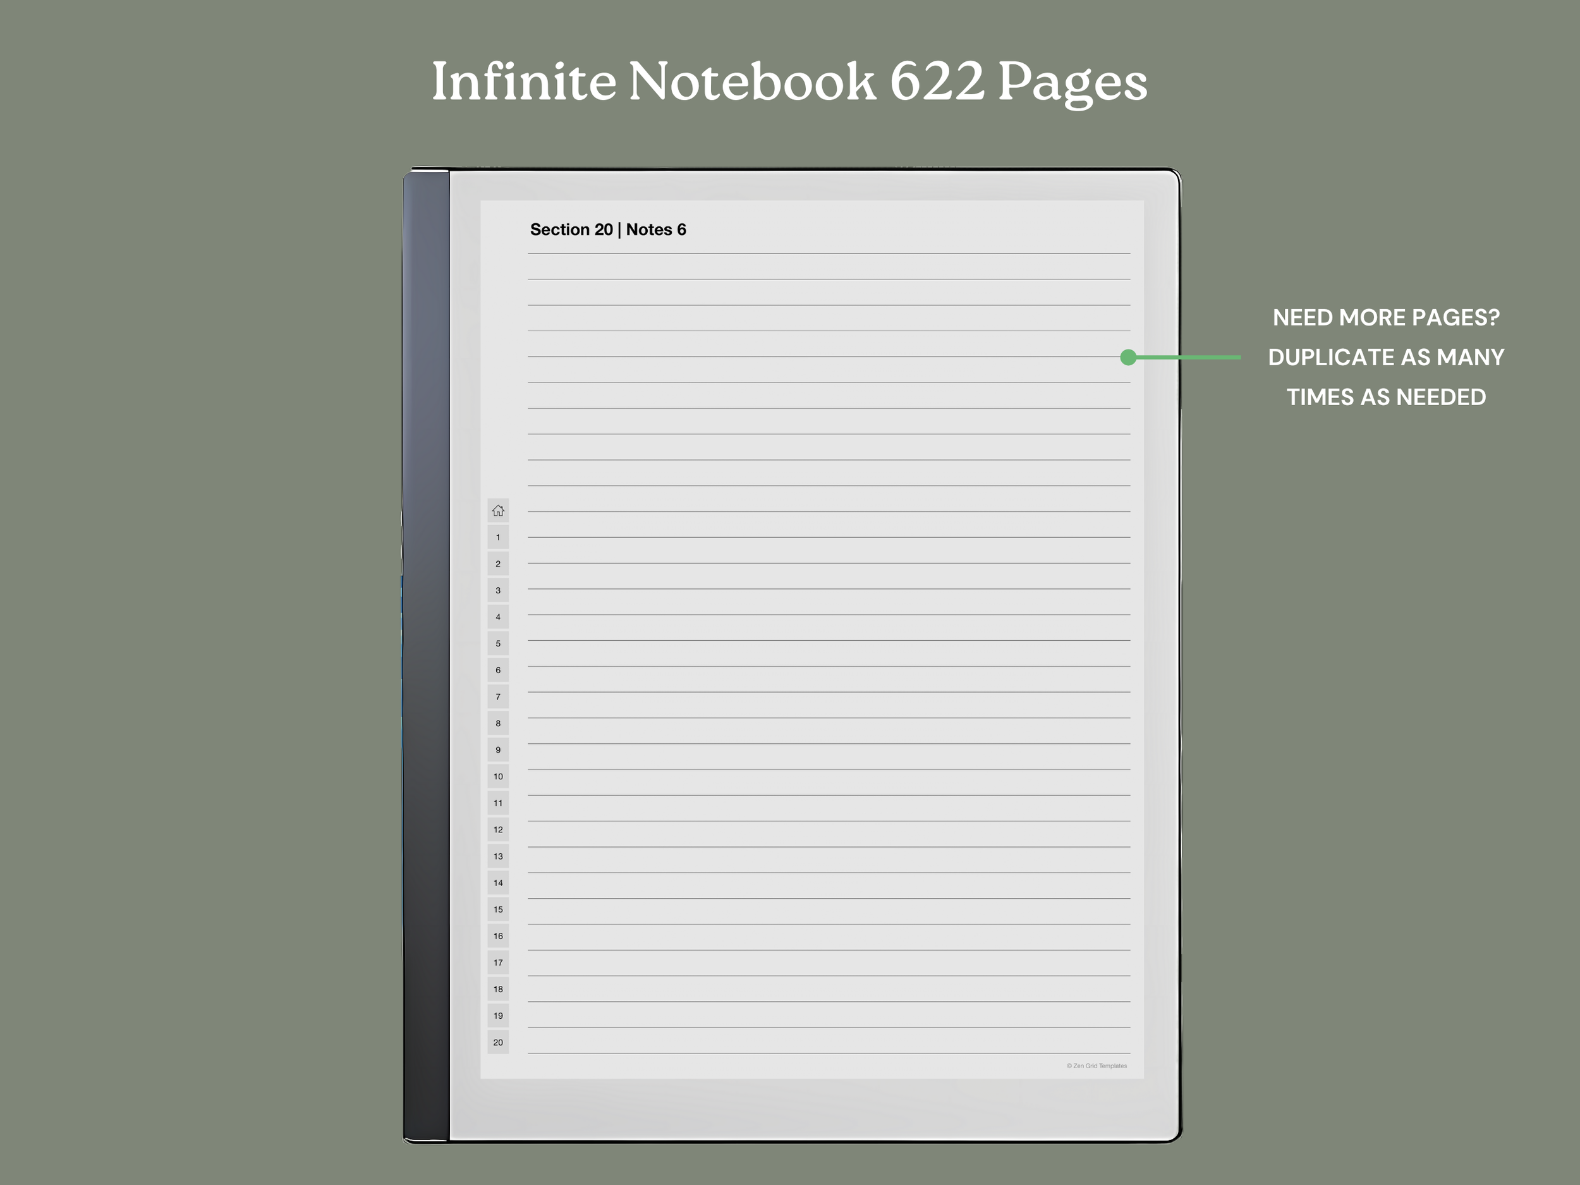The width and height of the screenshot is (1580, 1185).
Task: Jump to section tab 20
Action: click(x=498, y=1042)
